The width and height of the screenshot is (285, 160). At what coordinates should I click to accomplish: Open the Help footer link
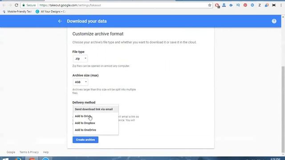[46, 152]
